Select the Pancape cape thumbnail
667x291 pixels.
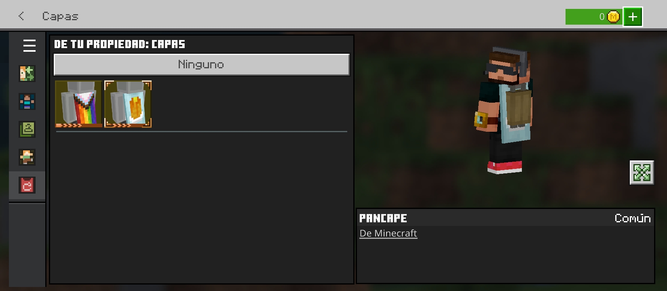click(x=128, y=104)
